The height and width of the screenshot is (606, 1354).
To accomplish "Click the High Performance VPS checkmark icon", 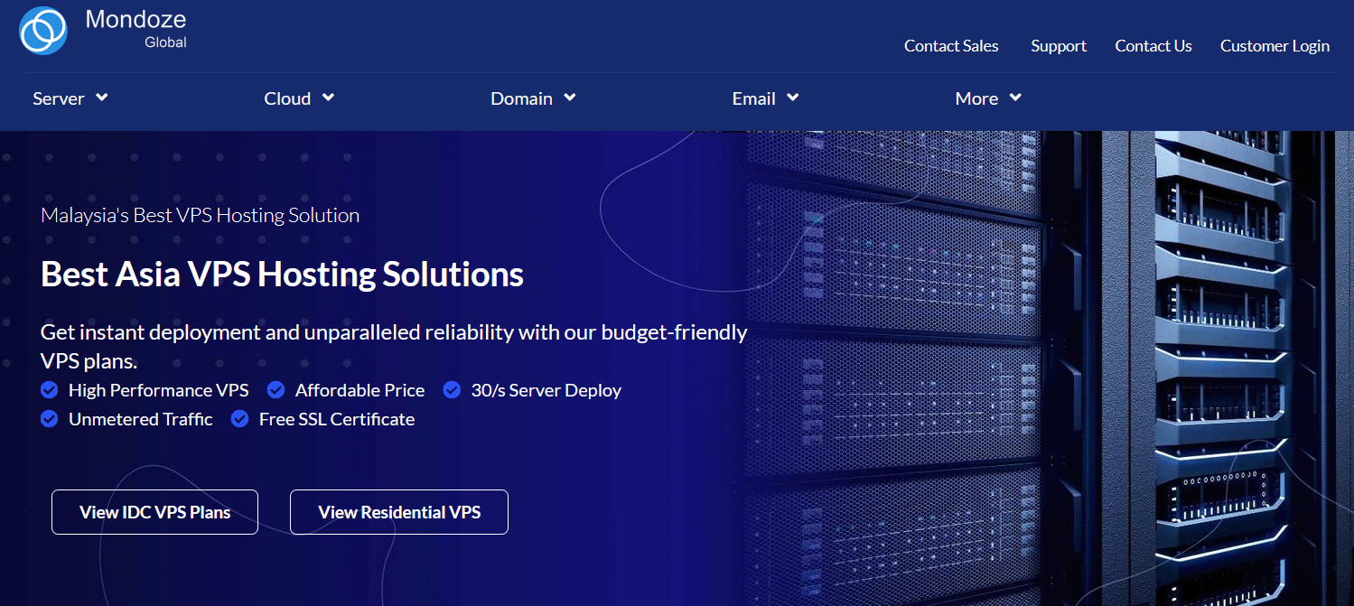I will [50, 390].
